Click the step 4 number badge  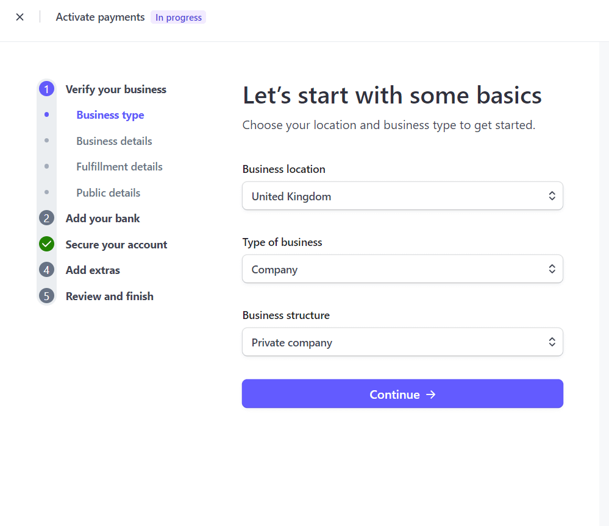pos(46,270)
